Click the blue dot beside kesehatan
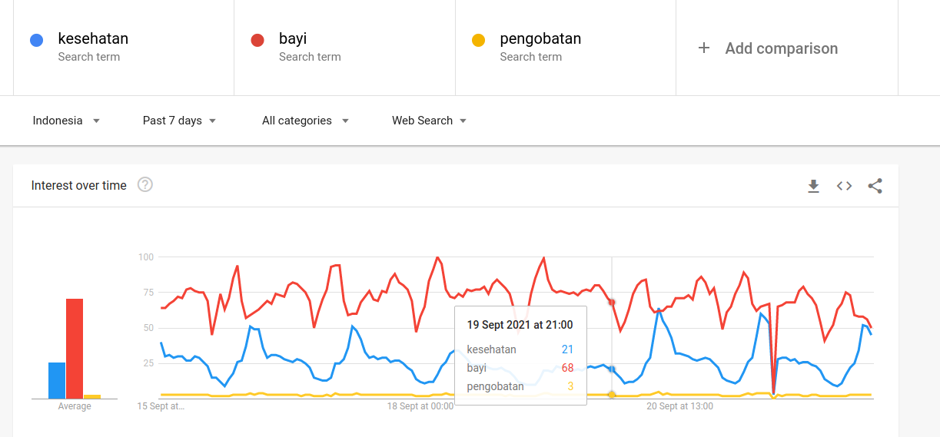Screen dimensions: 940x437 click(36, 41)
